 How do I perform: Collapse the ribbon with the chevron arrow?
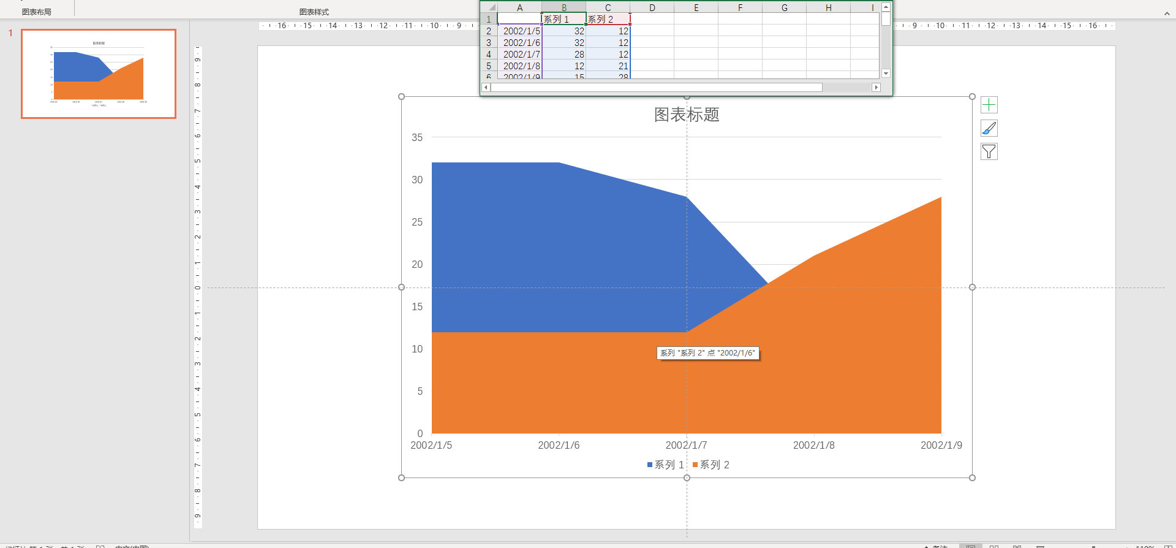[1167, 13]
